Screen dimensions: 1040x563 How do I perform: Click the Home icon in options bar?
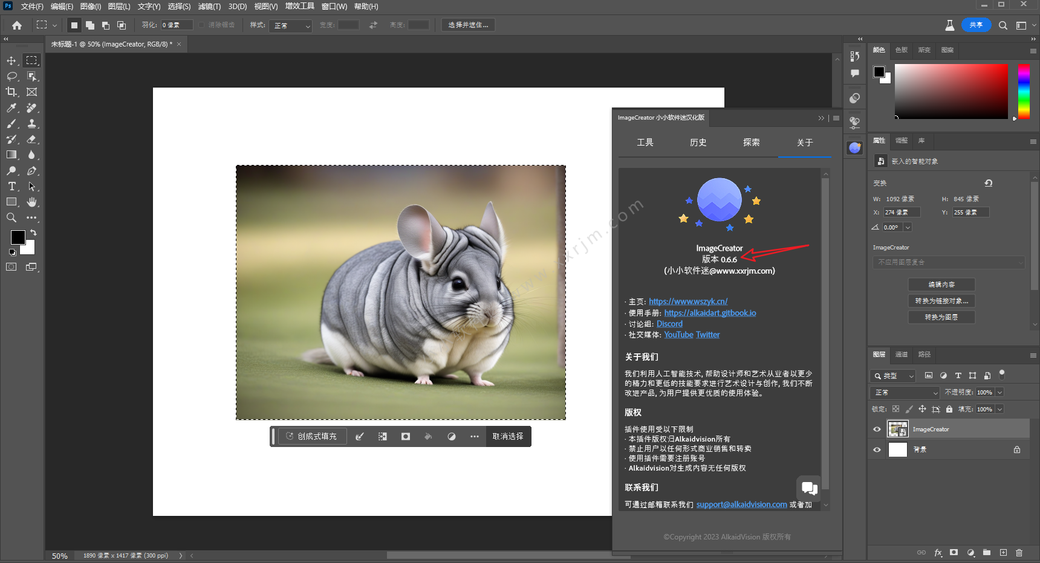coord(17,25)
